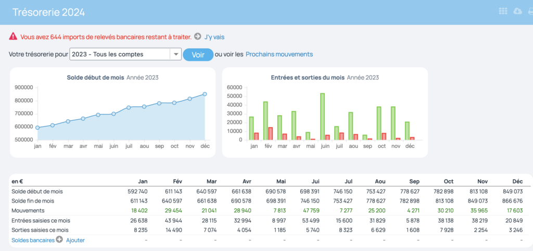Click the 866 676 December ending balance cell

(513, 201)
